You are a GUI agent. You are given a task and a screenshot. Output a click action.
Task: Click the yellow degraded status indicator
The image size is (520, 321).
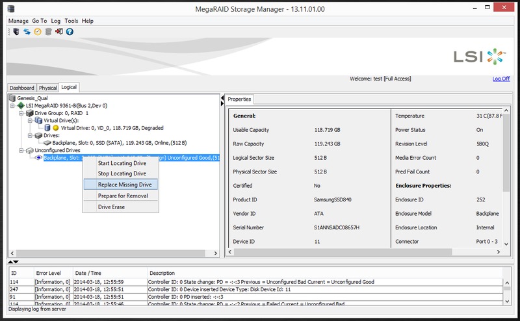pos(55,127)
